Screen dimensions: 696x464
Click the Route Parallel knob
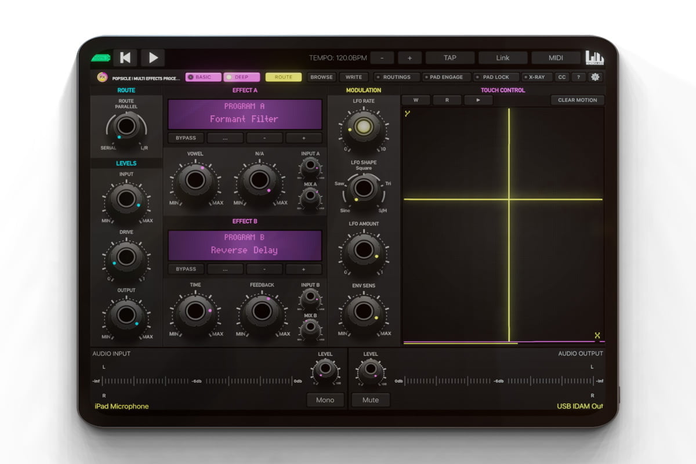point(125,126)
